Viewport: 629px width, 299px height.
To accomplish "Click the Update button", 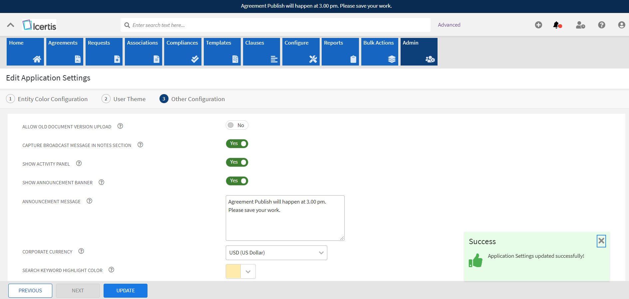I will [125, 291].
